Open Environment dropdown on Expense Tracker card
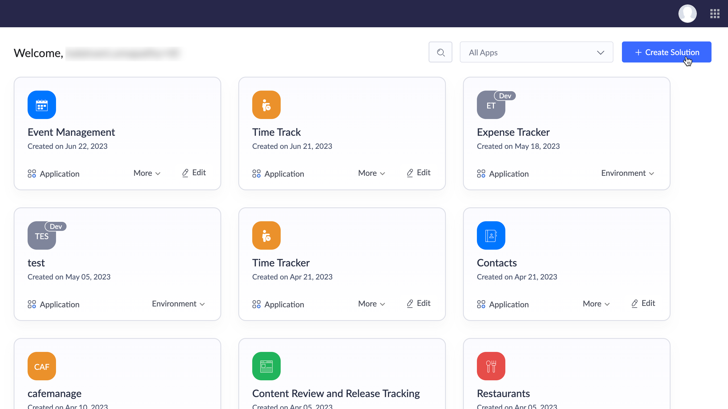This screenshot has height=409, width=728. 628,173
